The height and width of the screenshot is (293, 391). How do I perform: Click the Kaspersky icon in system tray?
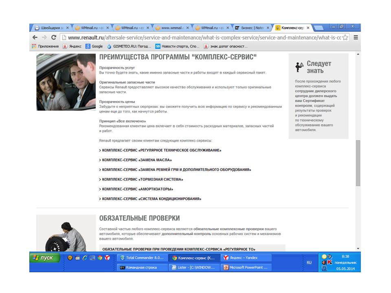point(330,262)
